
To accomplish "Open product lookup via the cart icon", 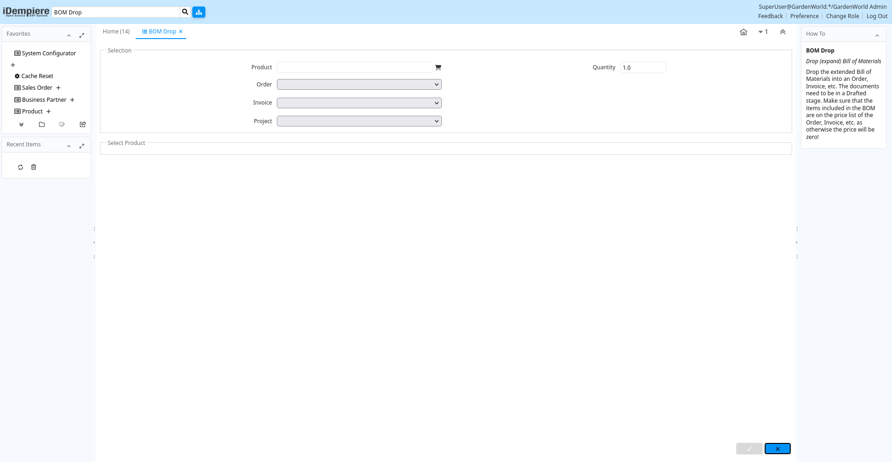I will [x=438, y=67].
